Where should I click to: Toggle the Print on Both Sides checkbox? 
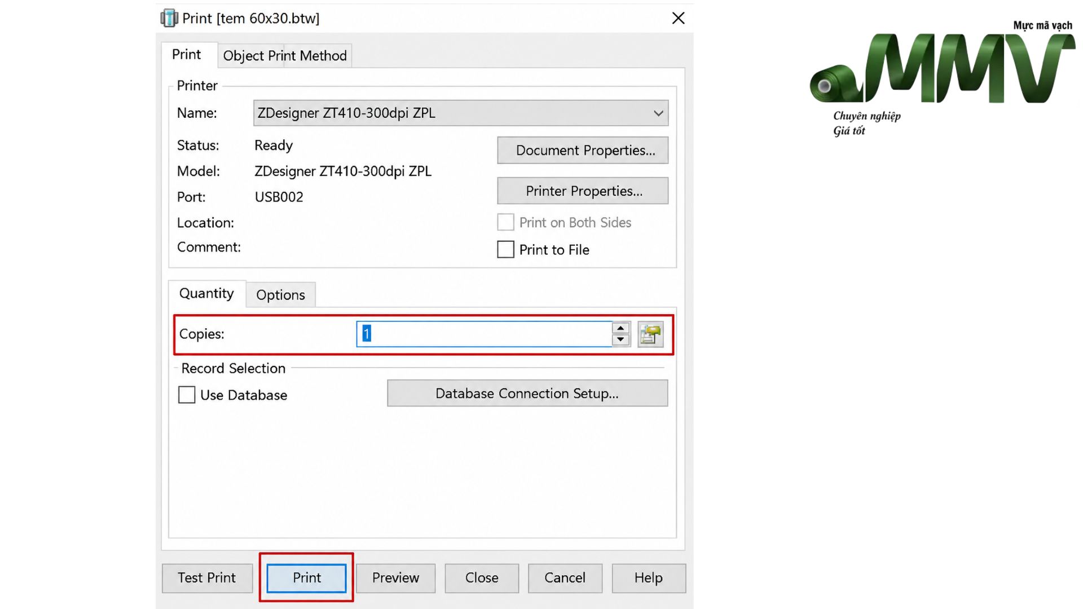pyautogui.click(x=505, y=222)
